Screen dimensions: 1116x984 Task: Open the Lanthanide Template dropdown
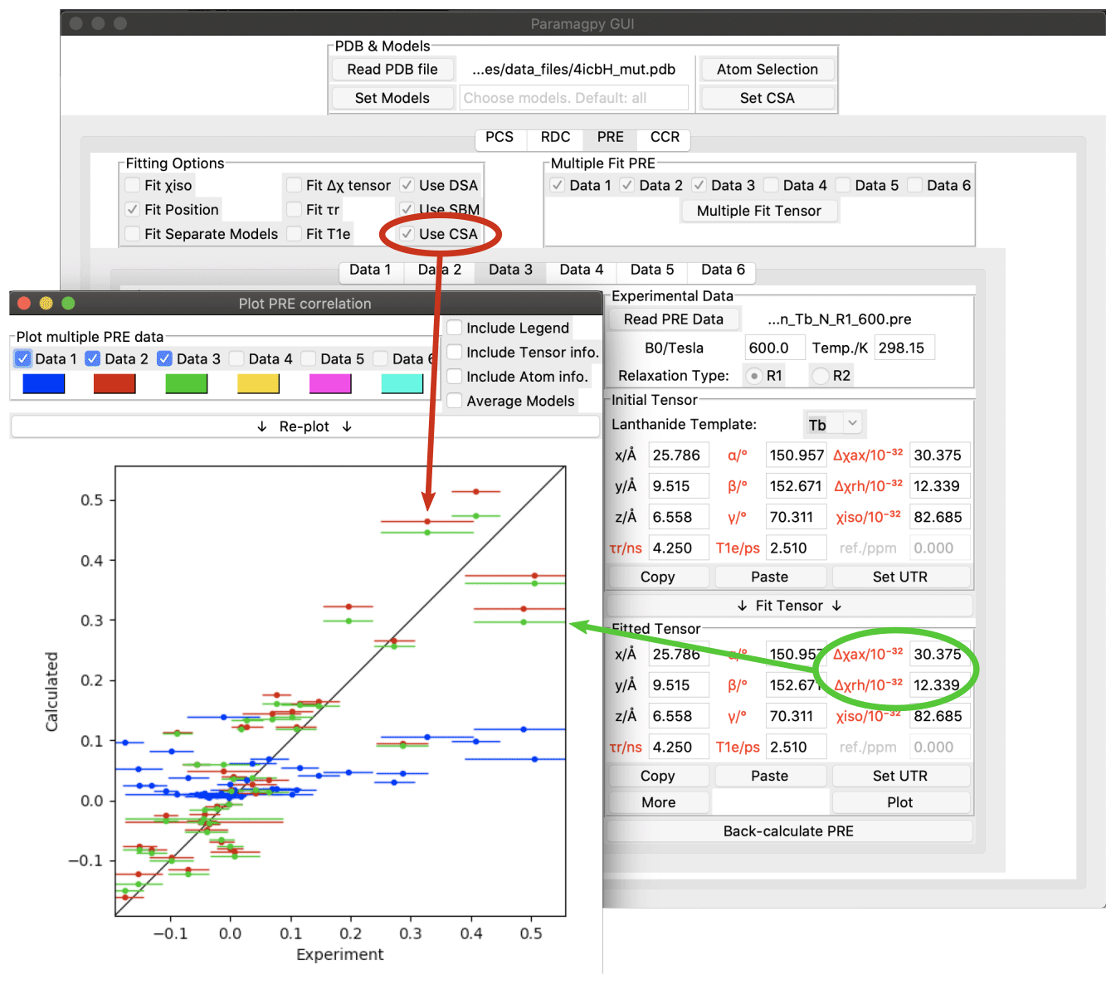coord(835,424)
